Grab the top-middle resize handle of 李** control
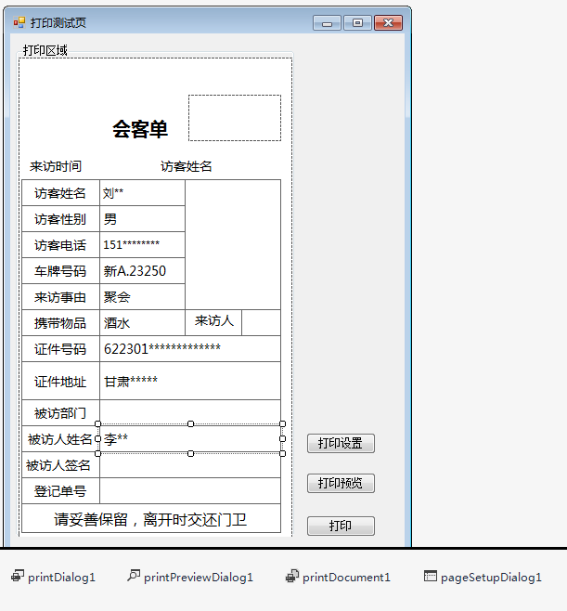The height and width of the screenshot is (611, 567). point(190,424)
